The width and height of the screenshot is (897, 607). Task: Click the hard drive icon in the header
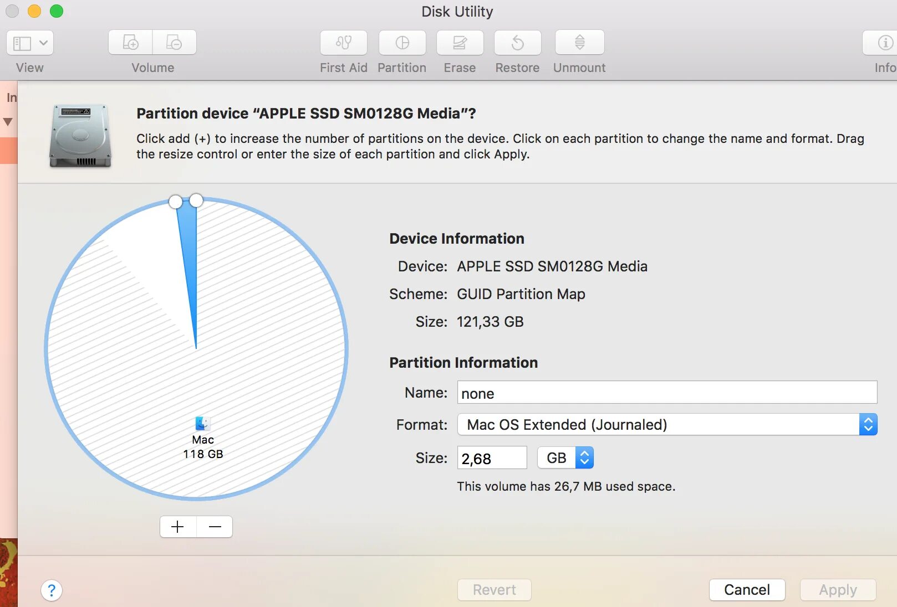80,136
